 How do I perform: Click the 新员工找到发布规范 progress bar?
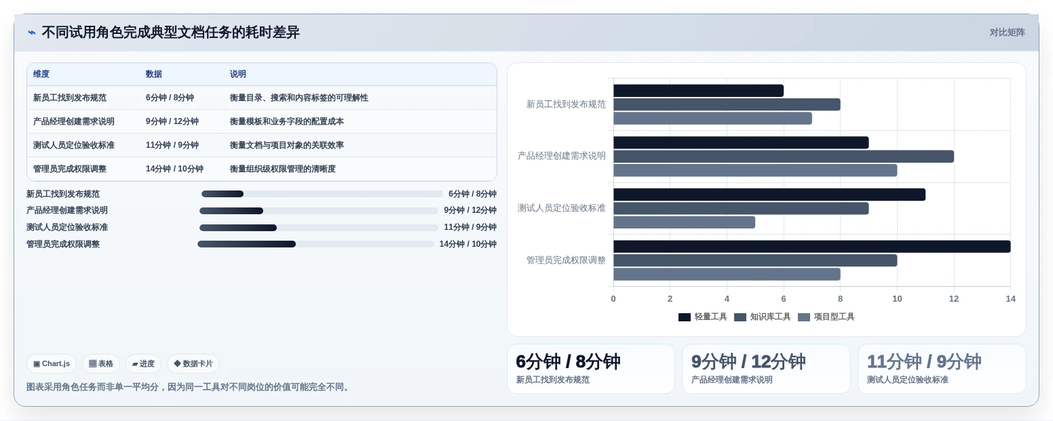point(322,194)
